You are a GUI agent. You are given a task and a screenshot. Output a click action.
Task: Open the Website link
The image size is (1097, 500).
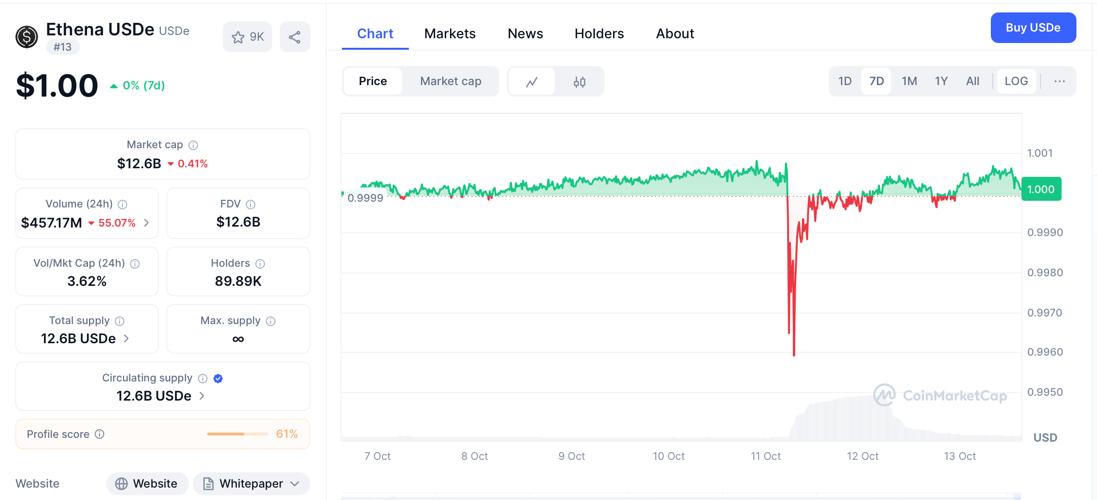(147, 484)
